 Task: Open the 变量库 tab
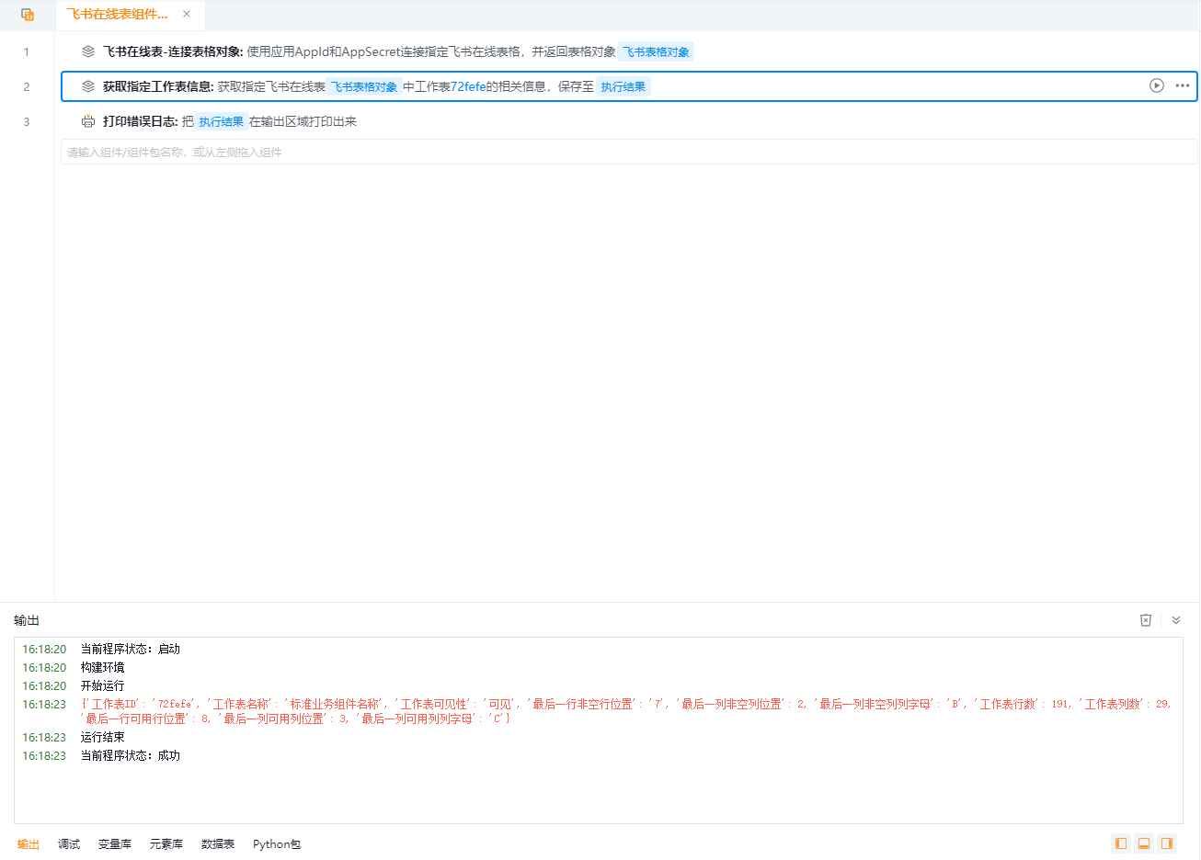tap(115, 843)
